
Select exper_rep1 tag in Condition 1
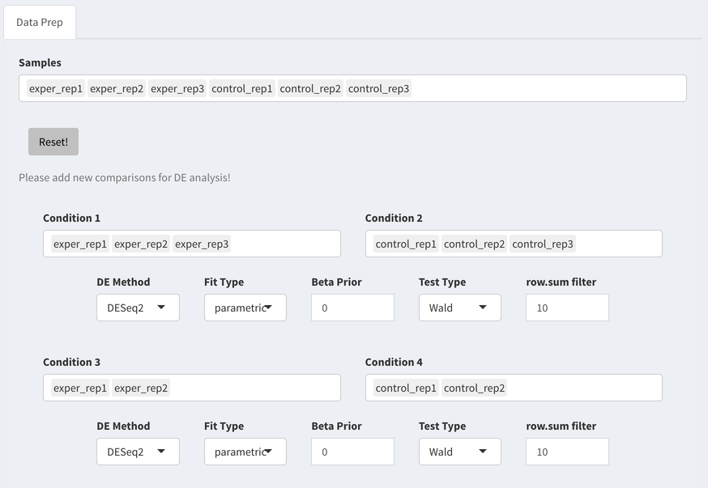point(80,244)
